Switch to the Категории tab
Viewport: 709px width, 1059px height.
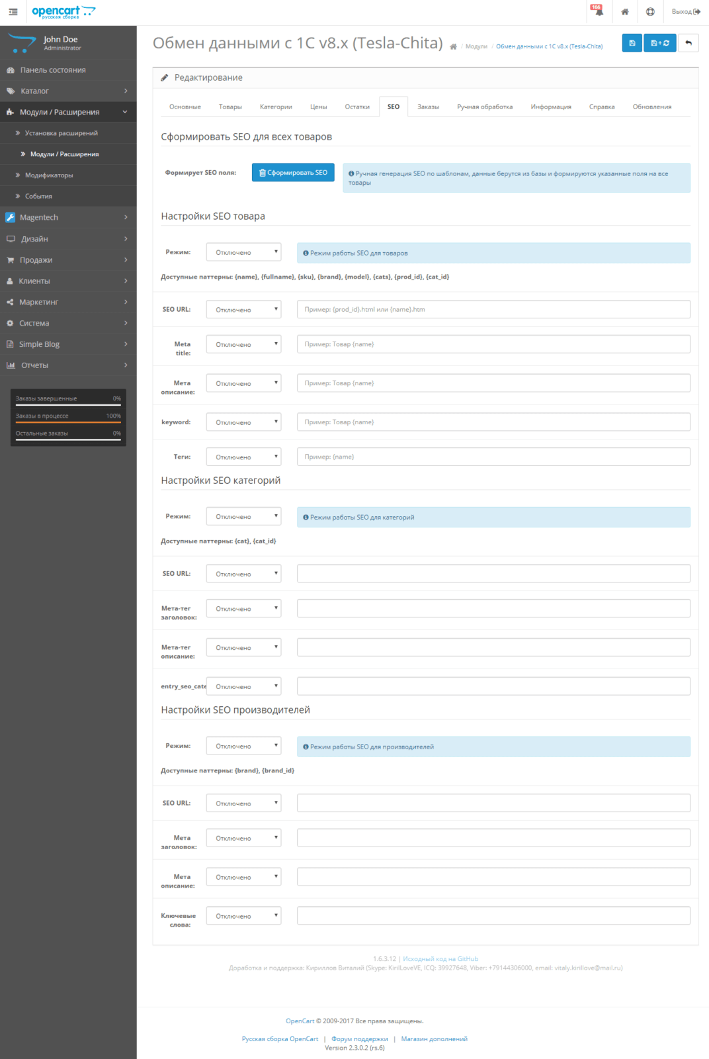(276, 107)
